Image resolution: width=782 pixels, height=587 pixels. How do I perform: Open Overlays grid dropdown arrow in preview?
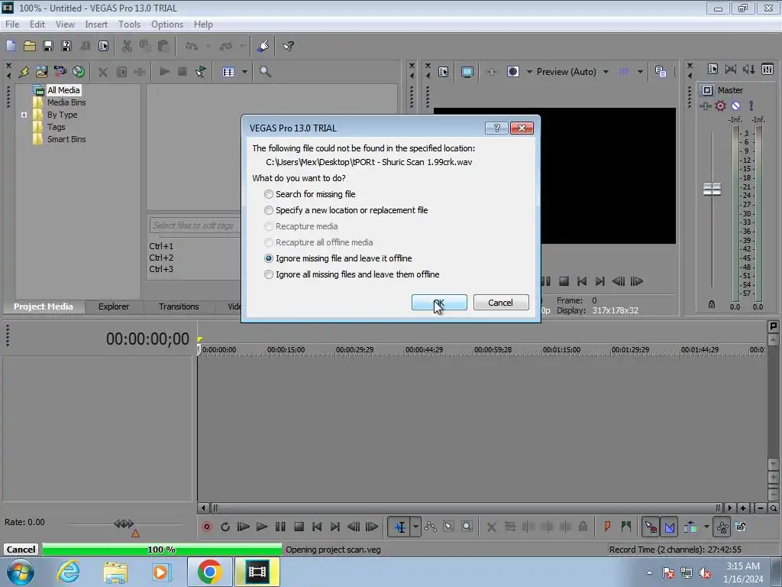640,72
